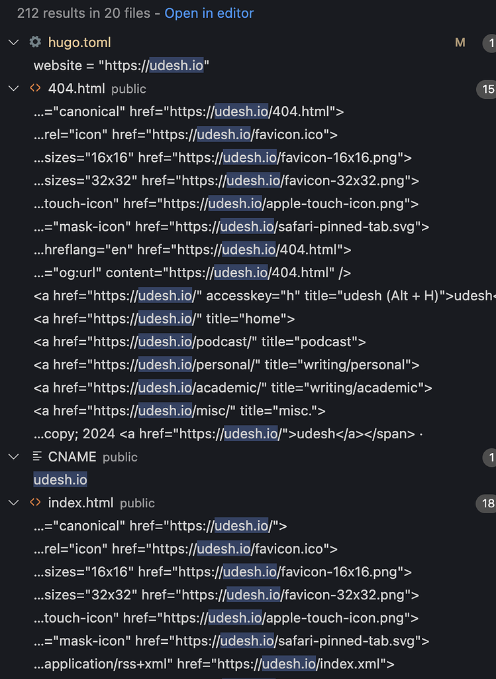Click the 18 results badge for index.html

click(x=486, y=503)
